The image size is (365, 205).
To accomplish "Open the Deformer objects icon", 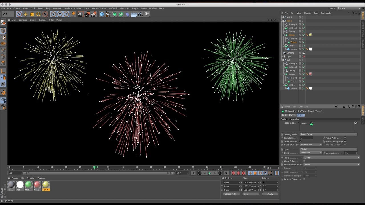I will pyautogui.click(x=127, y=14).
